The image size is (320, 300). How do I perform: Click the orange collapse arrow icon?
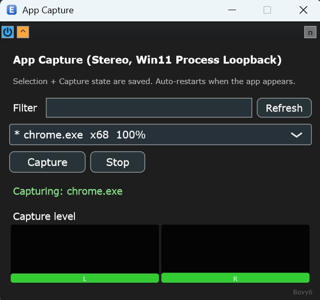pyautogui.click(x=23, y=32)
